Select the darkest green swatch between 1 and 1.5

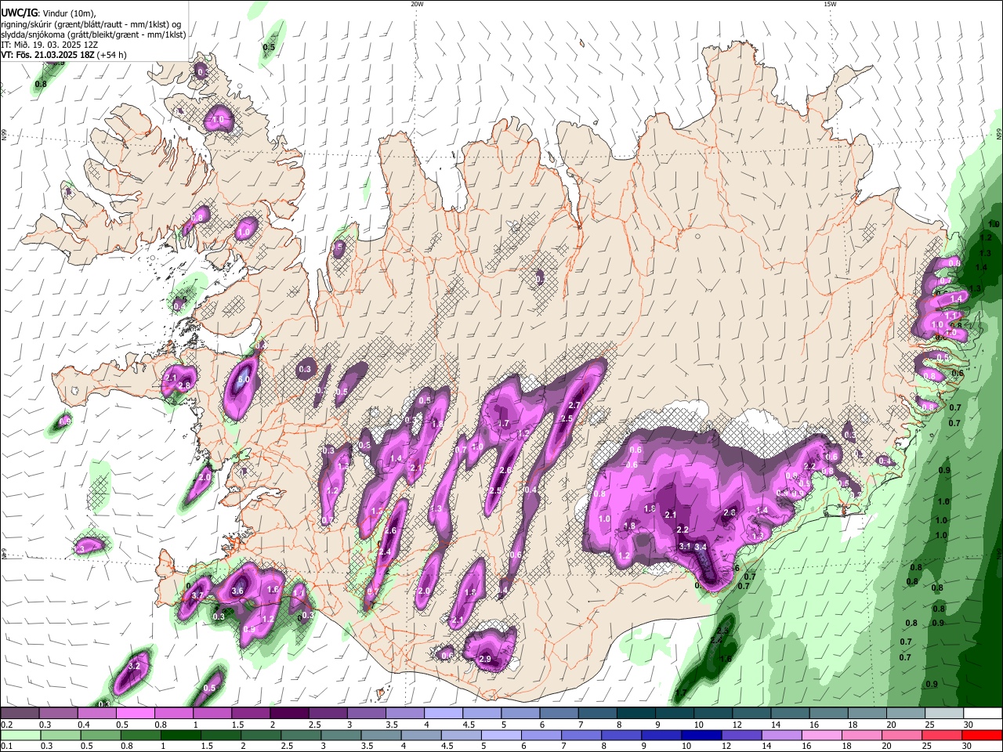pos(180,736)
